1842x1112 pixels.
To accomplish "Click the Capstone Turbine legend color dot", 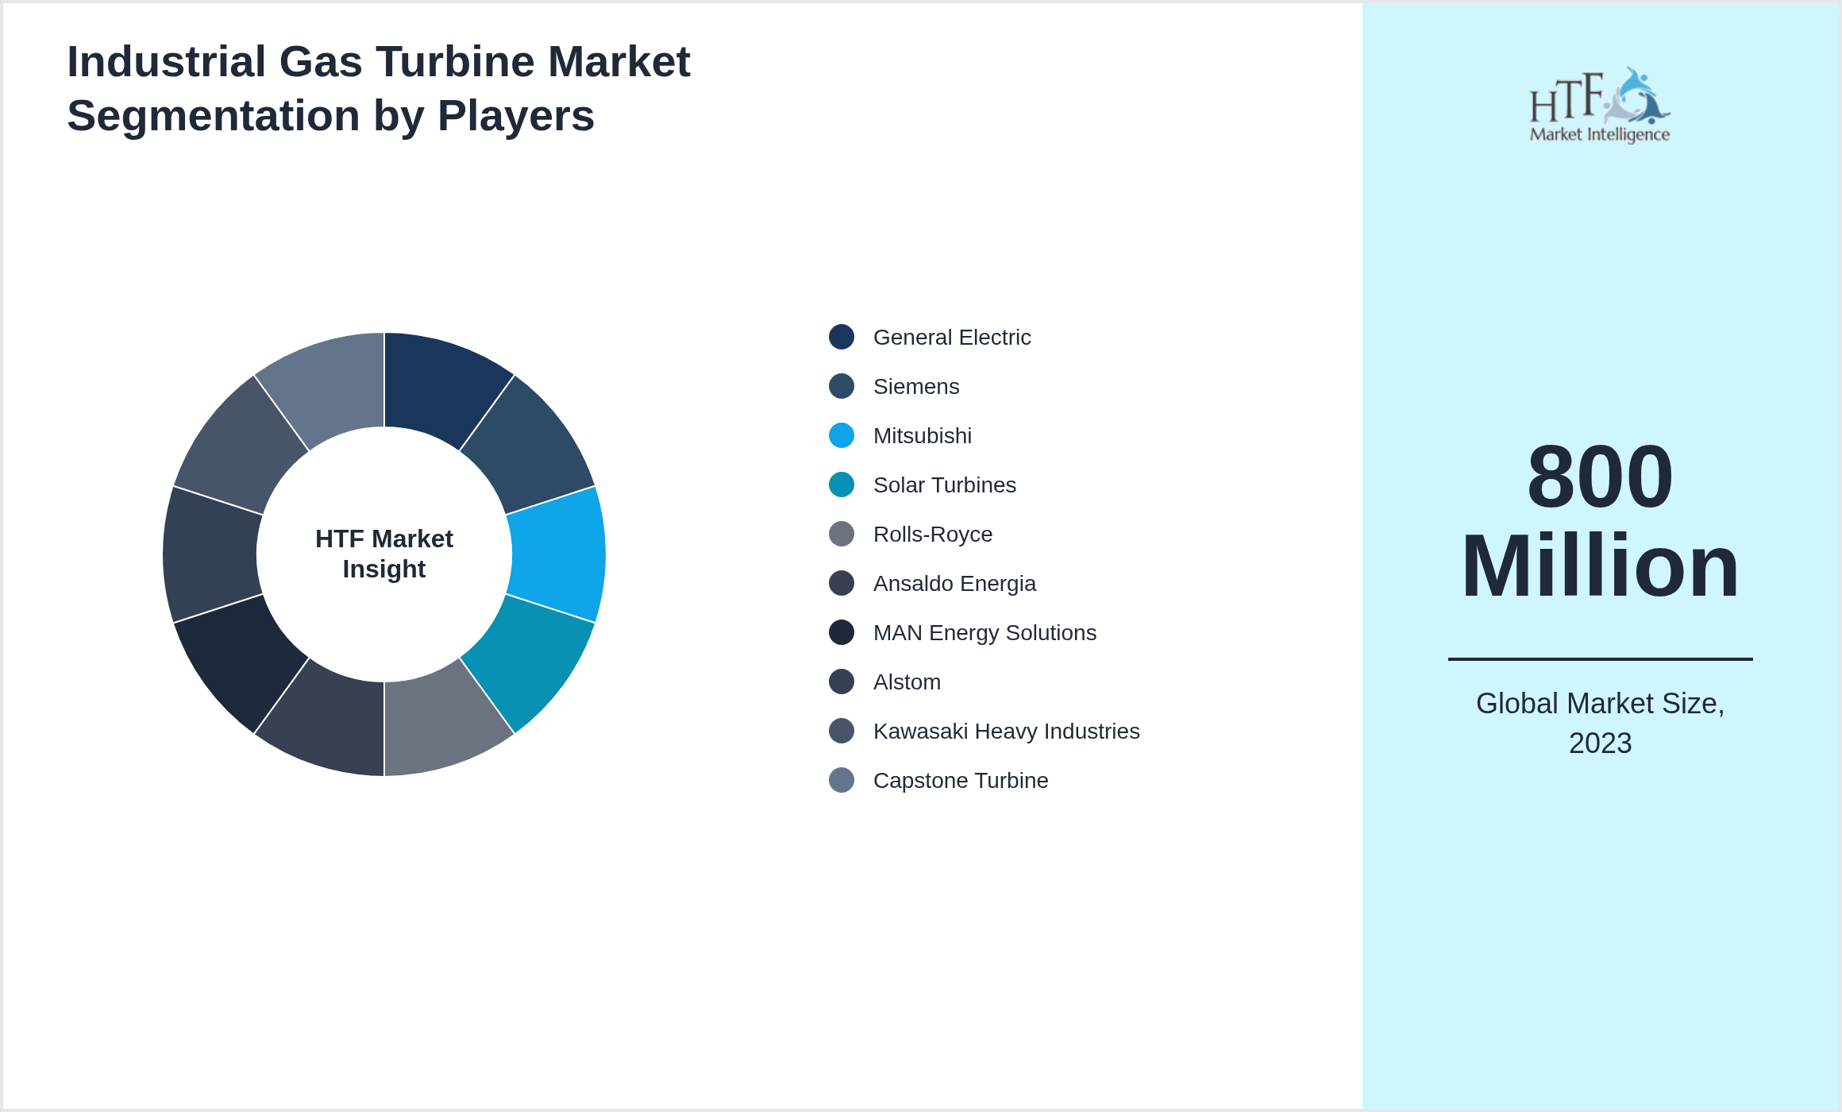I will click(842, 780).
